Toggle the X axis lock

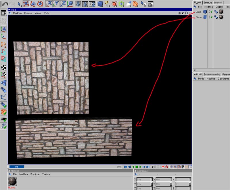(x=49, y=4)
